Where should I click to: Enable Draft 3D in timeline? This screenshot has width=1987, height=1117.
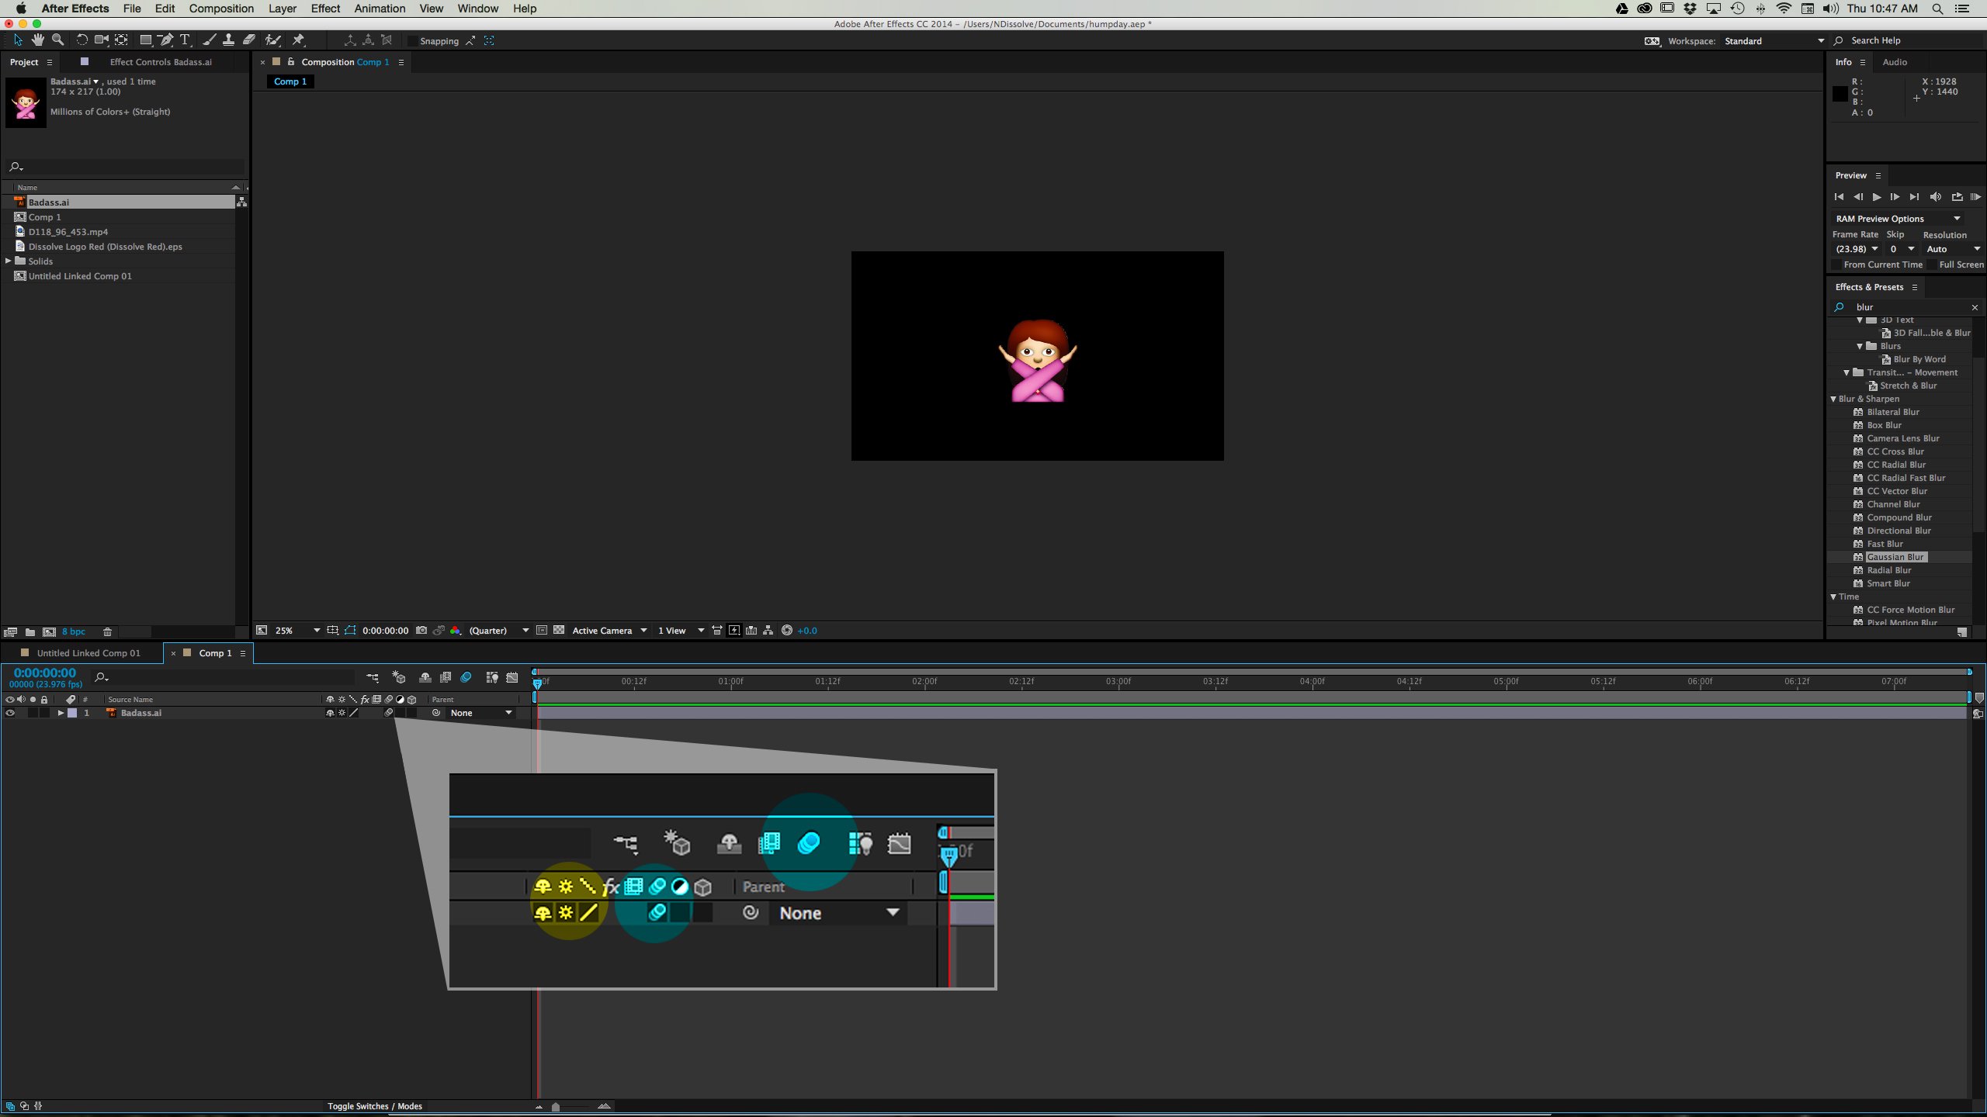[399, 677]
